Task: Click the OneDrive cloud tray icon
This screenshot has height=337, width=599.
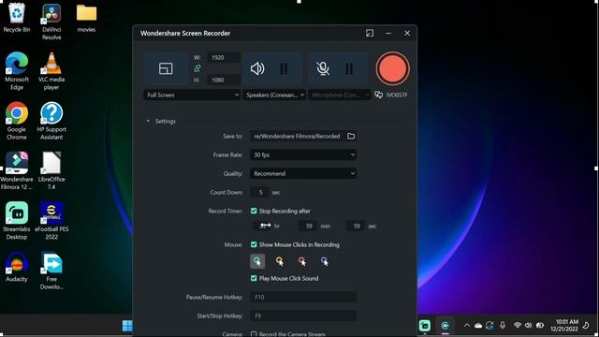Action: pos(478,326)
